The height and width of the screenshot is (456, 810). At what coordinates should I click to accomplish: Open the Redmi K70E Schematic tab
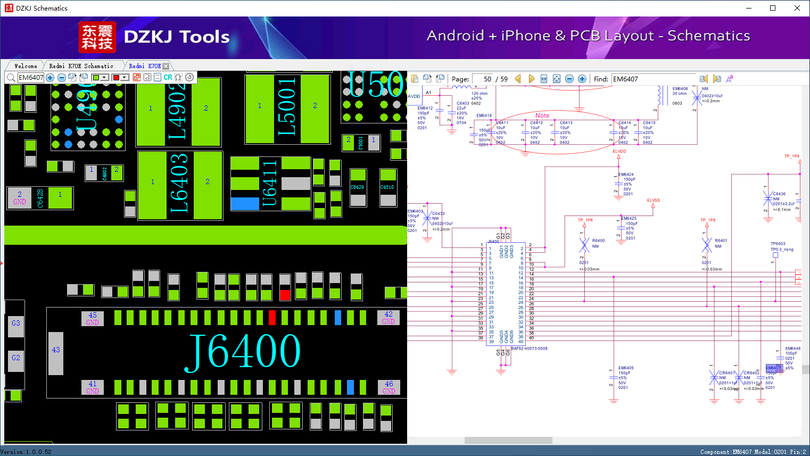pos(81,66)
